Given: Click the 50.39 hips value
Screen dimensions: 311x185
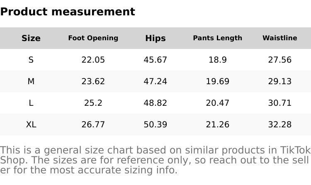Looking at the screenshot, I should [155, 124].
